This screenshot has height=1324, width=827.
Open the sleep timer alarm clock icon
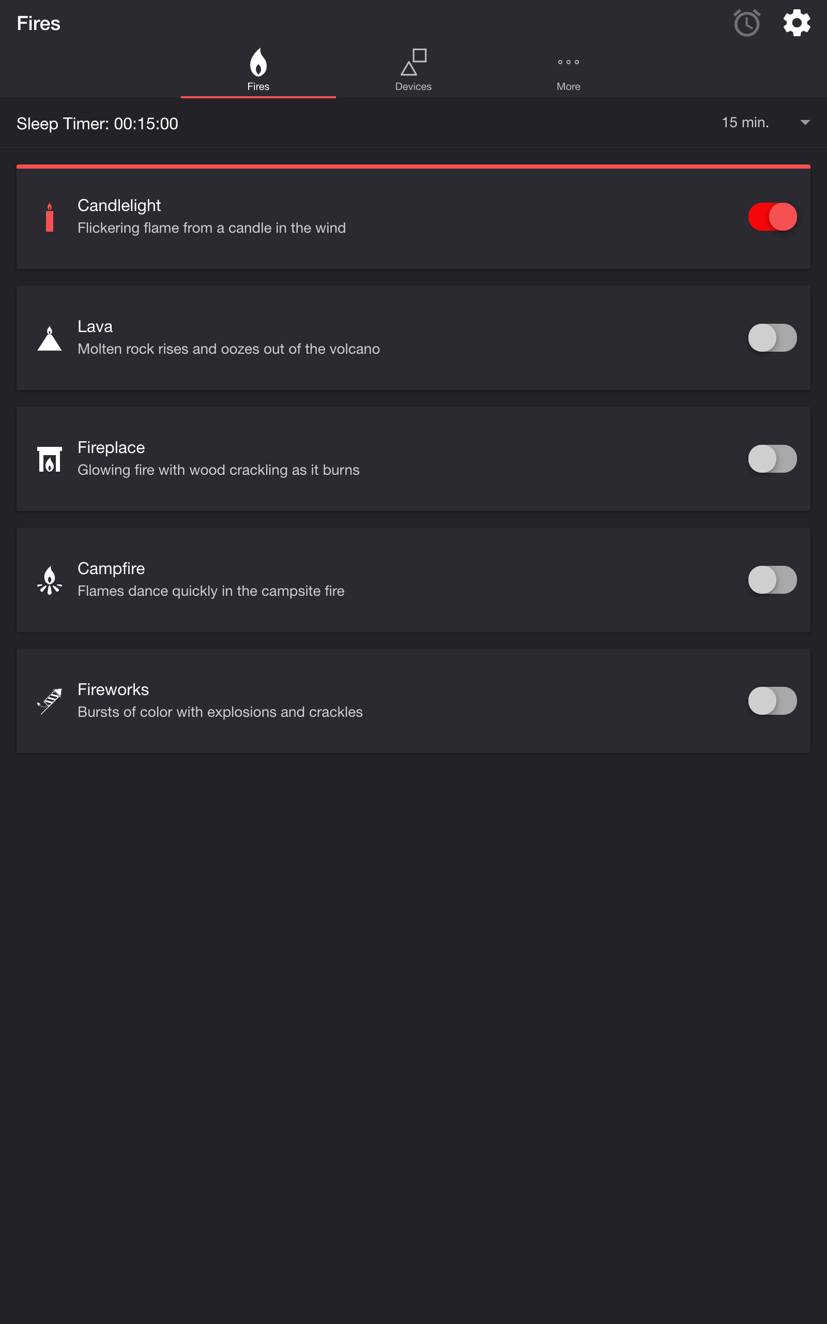[746, 23]
